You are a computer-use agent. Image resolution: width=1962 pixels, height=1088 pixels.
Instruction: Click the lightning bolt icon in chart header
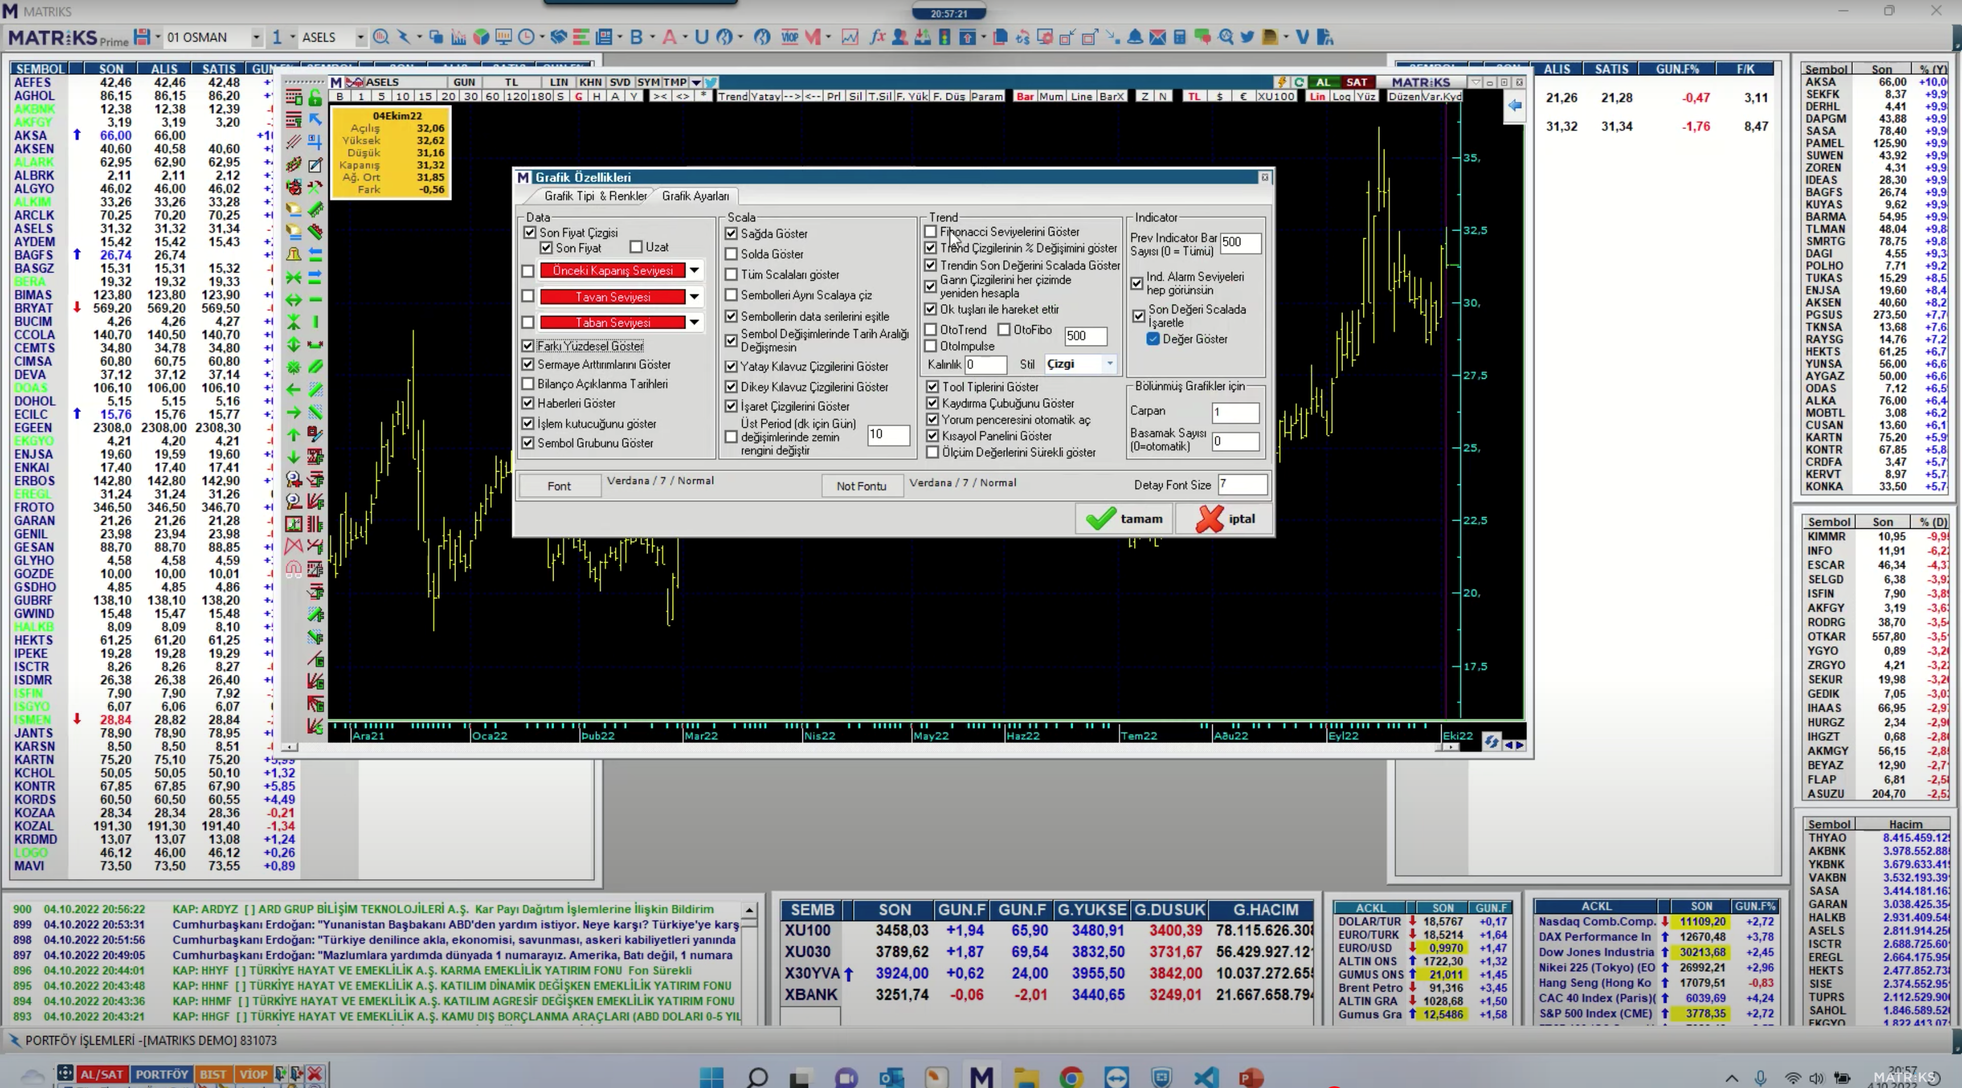[x=1282, y=82]
